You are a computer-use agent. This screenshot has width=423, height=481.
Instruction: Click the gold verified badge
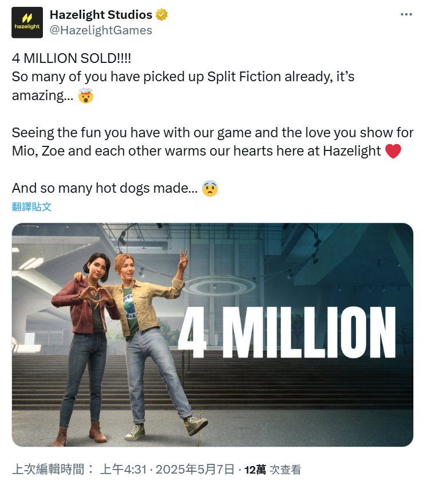[x=162, y=14]
